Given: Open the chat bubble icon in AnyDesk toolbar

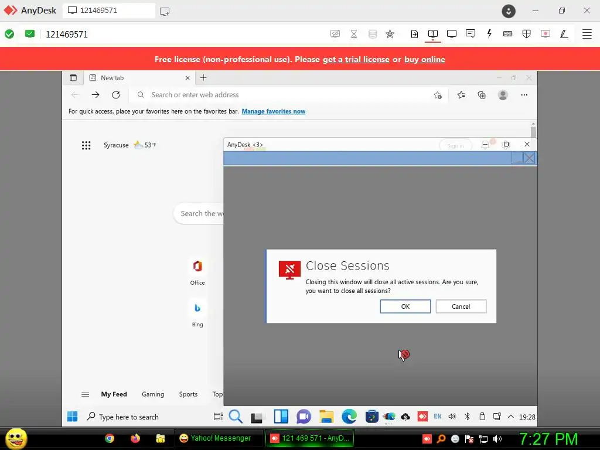Looking at the screenshot, I should click(471, 33).
